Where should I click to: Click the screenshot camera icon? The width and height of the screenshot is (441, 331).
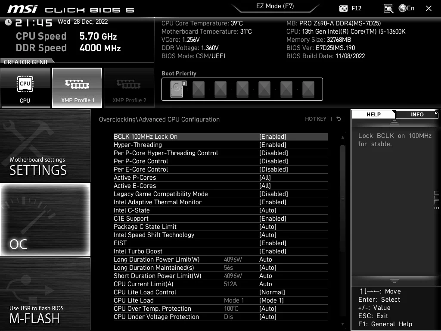(x=343, y=9)
